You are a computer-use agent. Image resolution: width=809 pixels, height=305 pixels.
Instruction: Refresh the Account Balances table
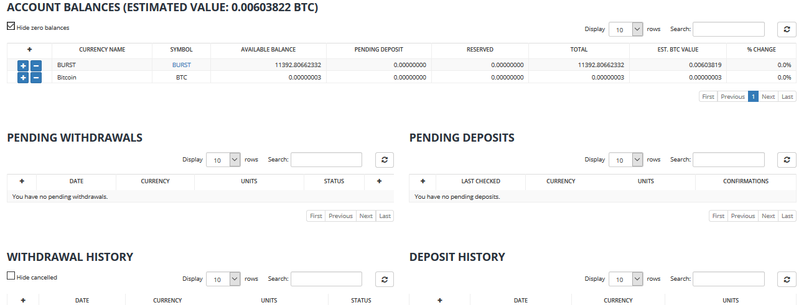point(787,29)
